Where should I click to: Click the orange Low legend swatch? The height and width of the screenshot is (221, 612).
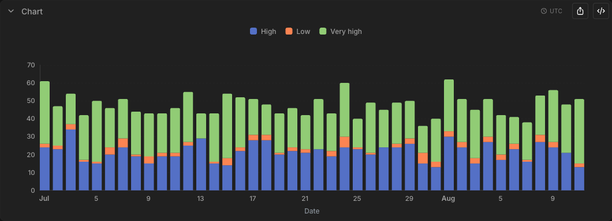tap(289, 32)
